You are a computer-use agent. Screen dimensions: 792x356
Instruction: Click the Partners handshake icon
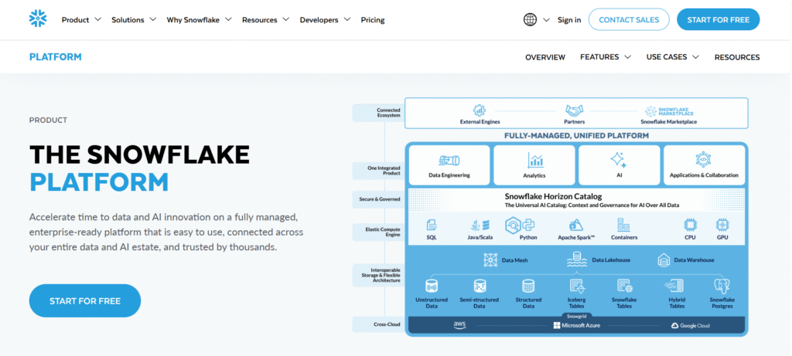(574, 110)
